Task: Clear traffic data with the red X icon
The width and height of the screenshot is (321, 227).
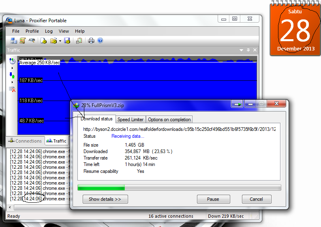Action: click(x=12, y=89)
